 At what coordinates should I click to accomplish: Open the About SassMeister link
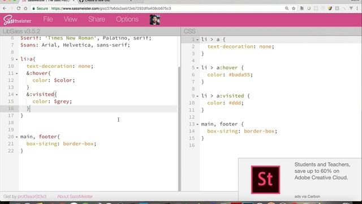pos(75,197)
